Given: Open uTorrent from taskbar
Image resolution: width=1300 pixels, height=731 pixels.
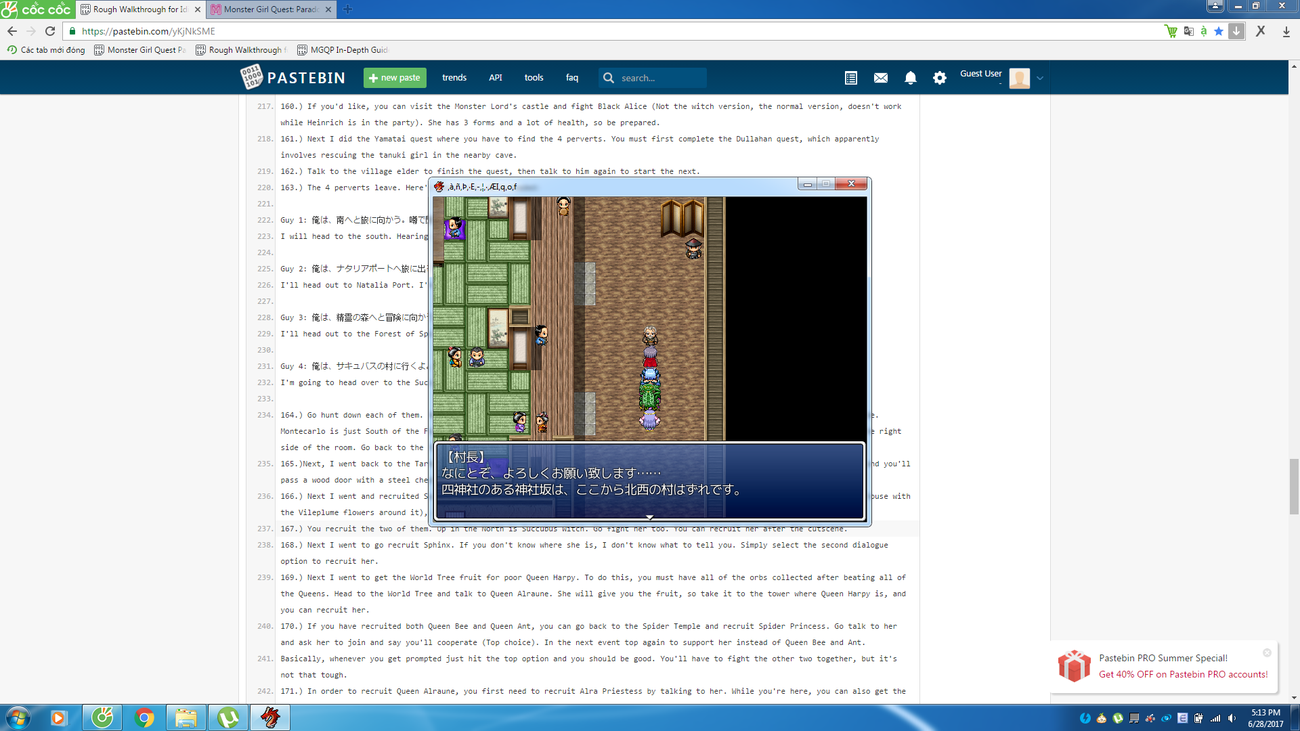Looking at the screenshot, I should [x=228, y=717].
